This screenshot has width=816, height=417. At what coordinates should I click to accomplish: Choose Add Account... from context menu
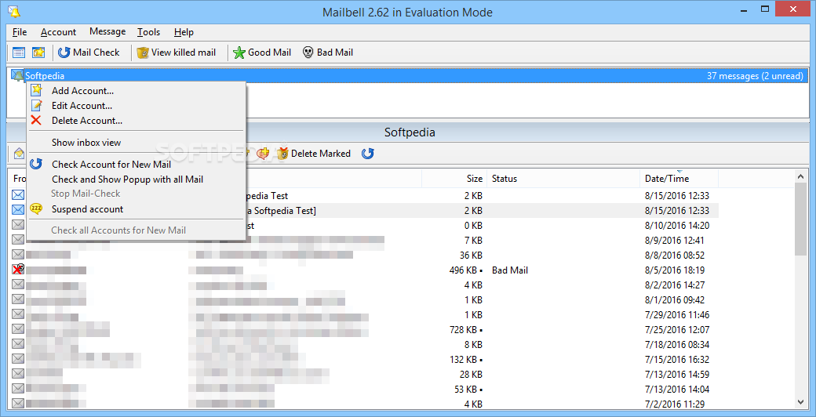pyautogui.click(x=136, y=90)
